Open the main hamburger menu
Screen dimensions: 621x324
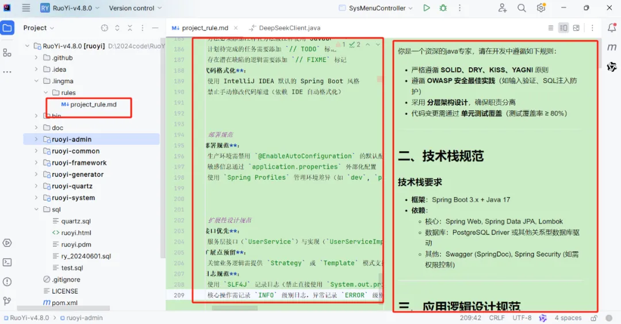[x=26, y=7]
